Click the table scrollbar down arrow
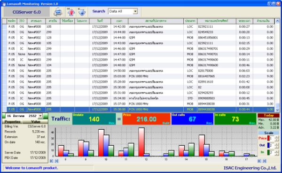Viewport: 282px width, 173px height. click(277, 110)
